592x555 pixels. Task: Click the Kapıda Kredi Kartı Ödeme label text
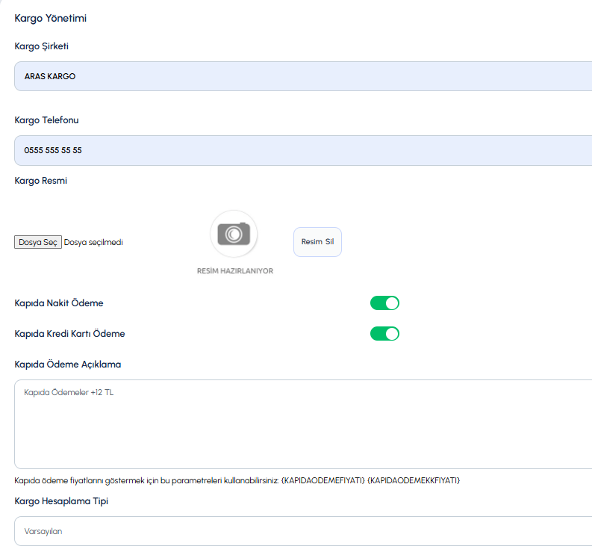69,334
